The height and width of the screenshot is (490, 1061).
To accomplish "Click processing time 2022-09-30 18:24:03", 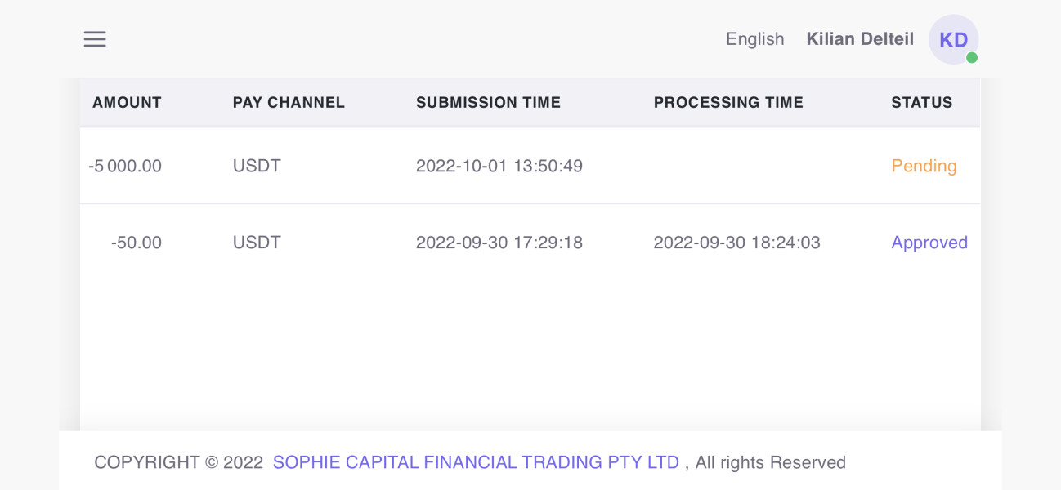I will [736, 243].
